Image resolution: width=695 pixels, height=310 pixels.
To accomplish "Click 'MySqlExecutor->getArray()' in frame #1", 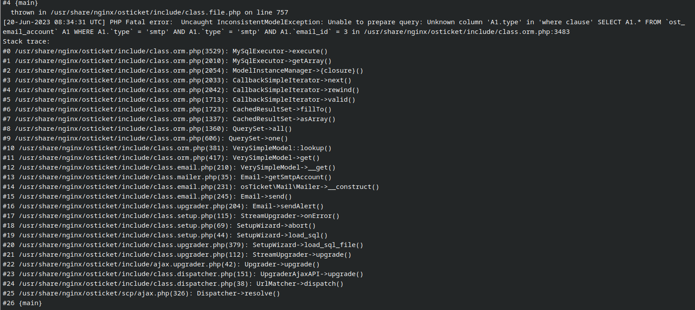I will click(x=282, y=61).
